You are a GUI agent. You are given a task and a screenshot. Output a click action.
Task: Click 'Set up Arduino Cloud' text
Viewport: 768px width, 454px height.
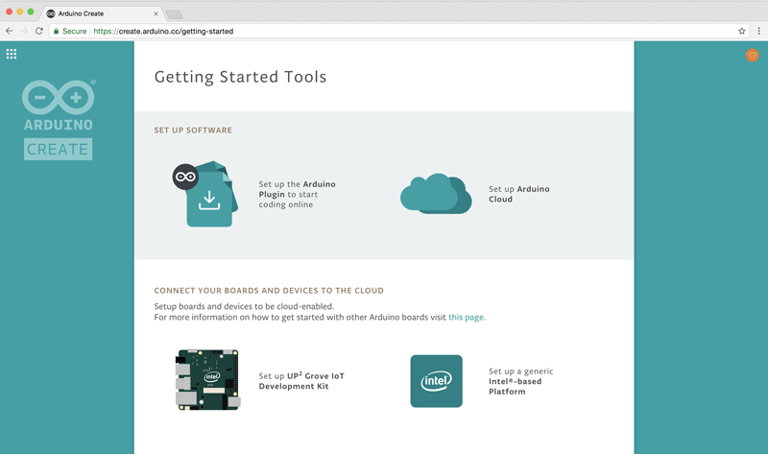click(518, 194)
